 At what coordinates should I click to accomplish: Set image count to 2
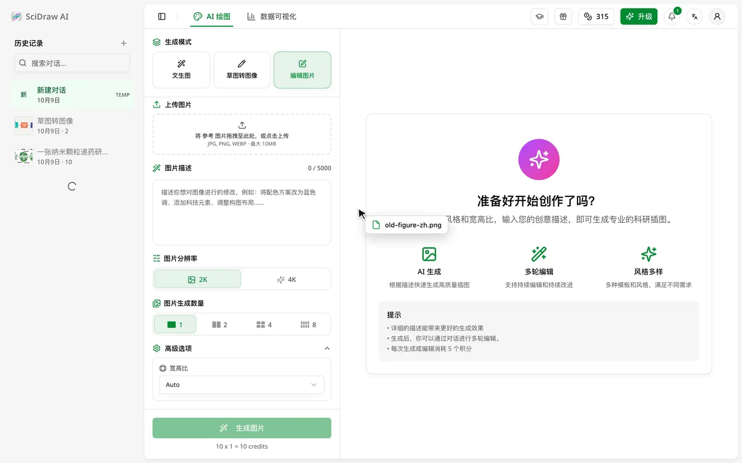pos(220,324)
